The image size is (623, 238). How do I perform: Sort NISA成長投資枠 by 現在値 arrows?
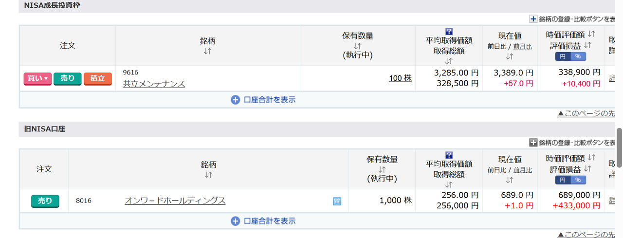click(x=510, y=56)
